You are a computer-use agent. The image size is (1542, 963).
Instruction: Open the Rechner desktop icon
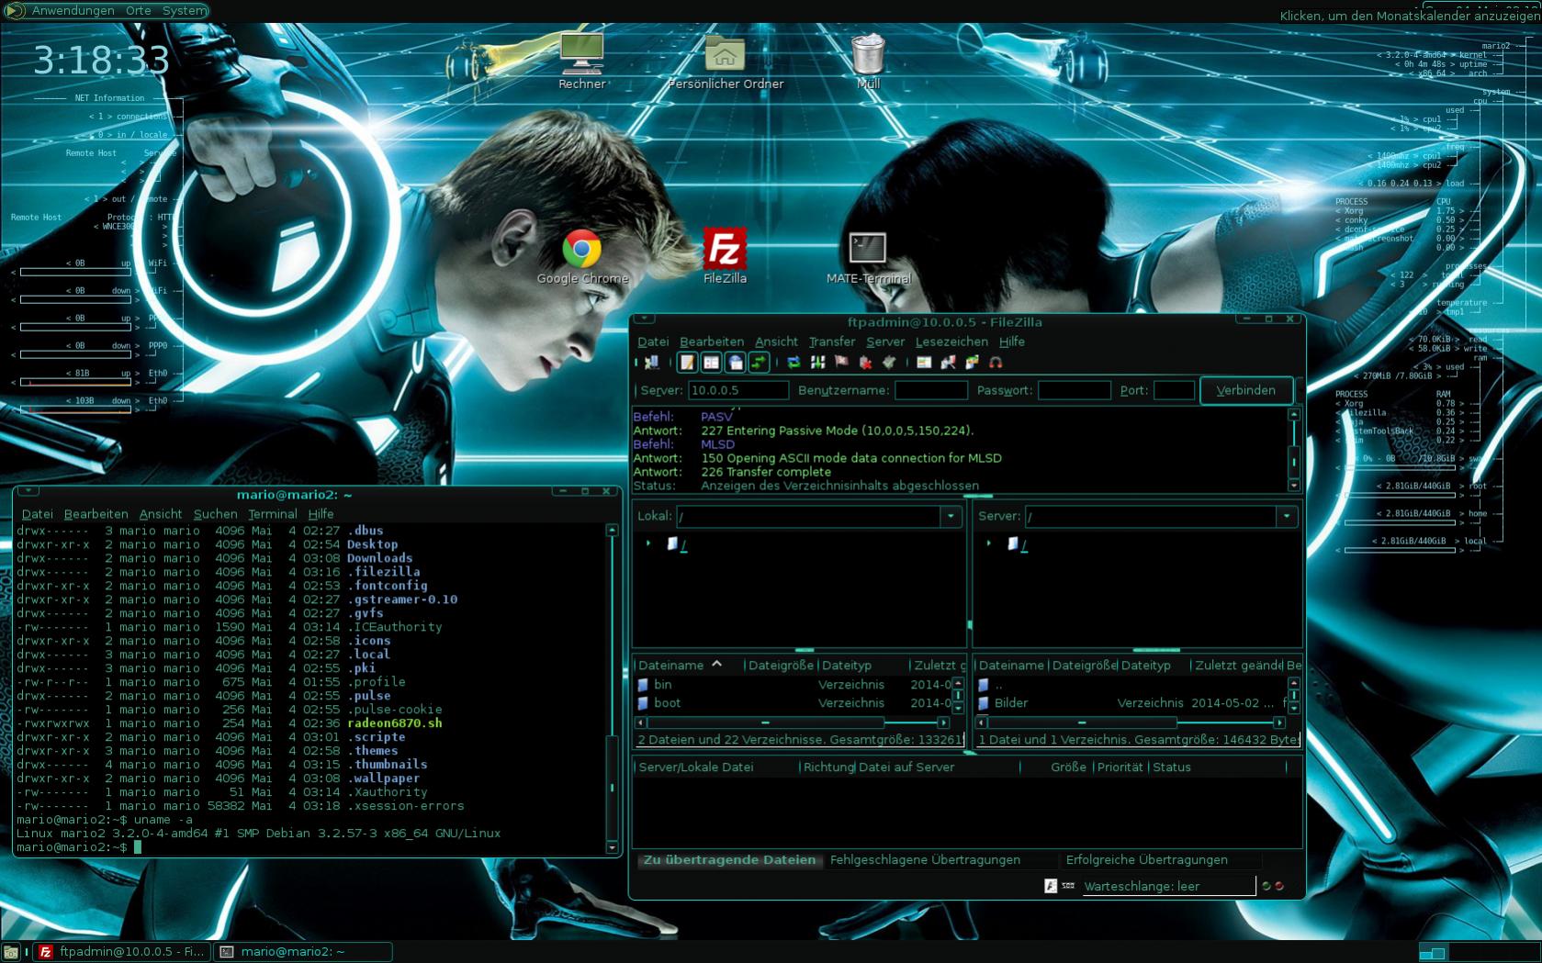pos(582,61)
